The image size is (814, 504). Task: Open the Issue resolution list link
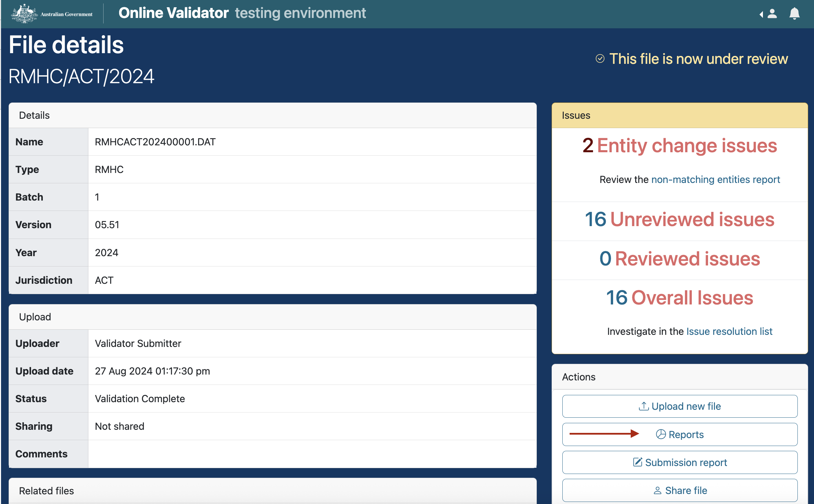(x=729, y=331)
